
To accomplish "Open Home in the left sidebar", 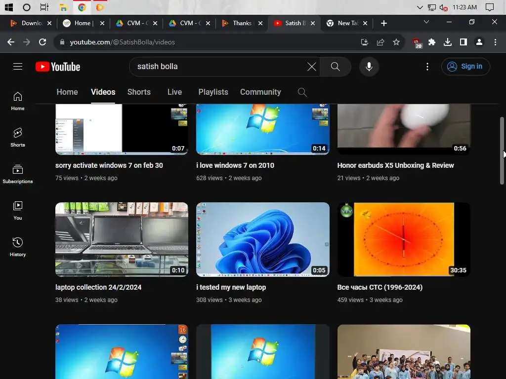I will (18, 101).
